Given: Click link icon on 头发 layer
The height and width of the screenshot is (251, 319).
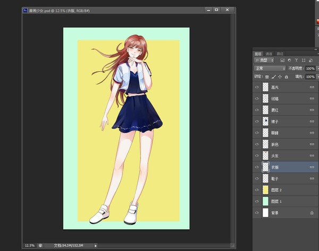Looking at the screenshot, I should coord(312,155).
